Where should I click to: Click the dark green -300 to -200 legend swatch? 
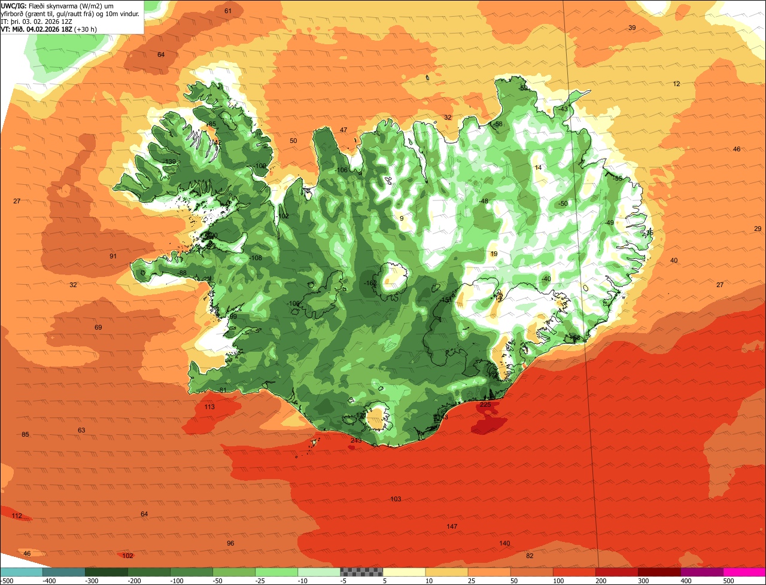pyautogui.click(x=107, y=572)
